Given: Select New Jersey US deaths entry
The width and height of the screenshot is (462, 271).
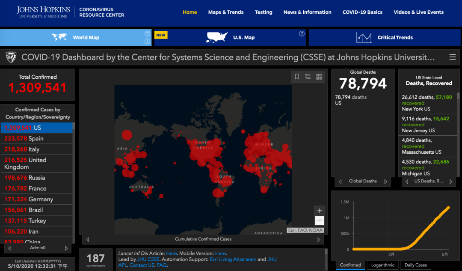Looking at the screenshot, I should (x=427, y=125).
